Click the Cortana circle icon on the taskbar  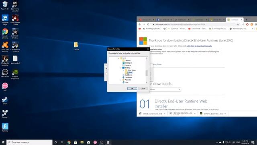pos(55,142)
